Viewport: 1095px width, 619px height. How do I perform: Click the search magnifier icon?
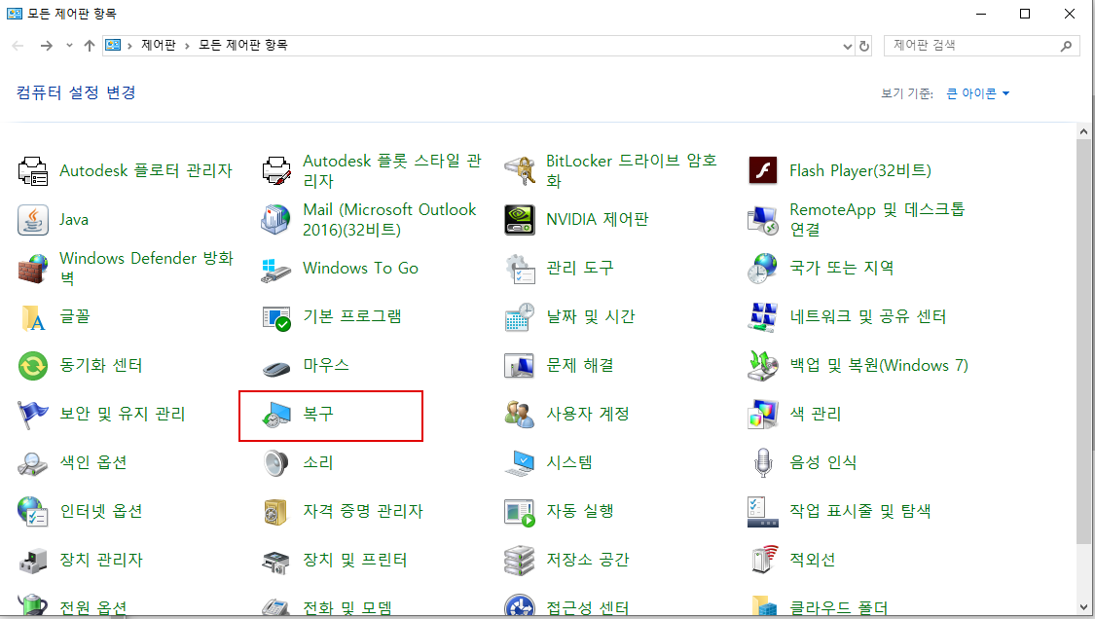click(x=1066, y=46)
